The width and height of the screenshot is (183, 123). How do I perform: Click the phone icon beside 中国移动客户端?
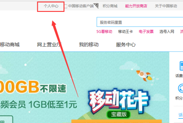pyautogui.click(x=66, y=6)
